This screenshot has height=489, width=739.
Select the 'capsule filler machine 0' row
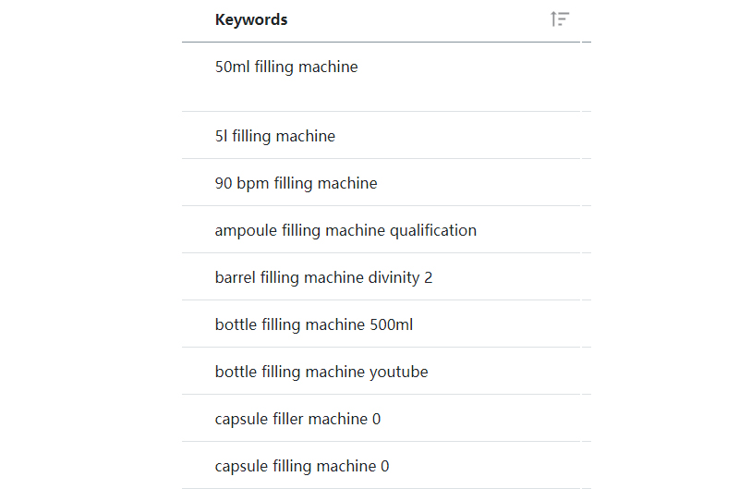pyautogui.click(x=297, y=419)
